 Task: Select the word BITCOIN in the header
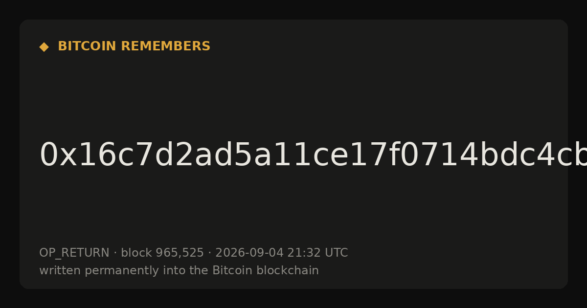88,46
